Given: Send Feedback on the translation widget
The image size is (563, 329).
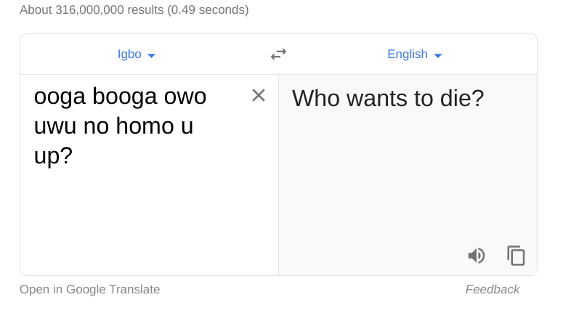Looking at the screenshot, I should (492, 290).
